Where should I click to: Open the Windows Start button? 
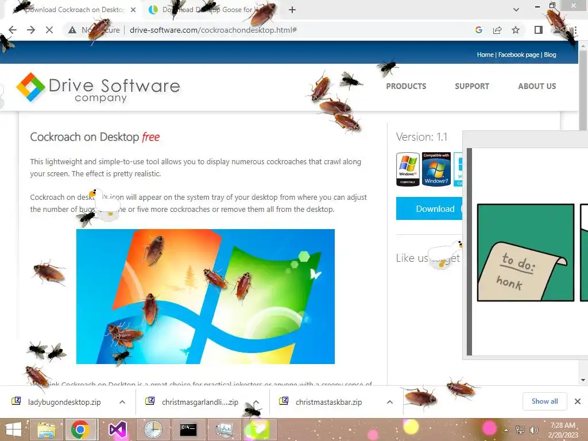tap(14, 430)
